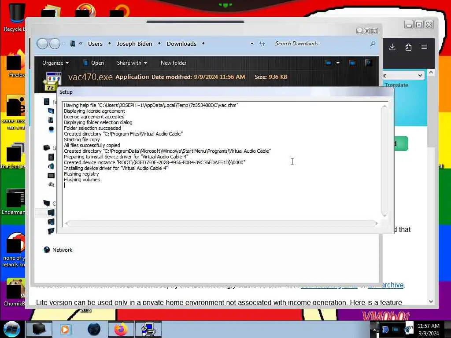Image resolution: width=451 pixels, height=338 pixels.
Task: Open the dark globe taskbar icon
Action: point(94,329)
